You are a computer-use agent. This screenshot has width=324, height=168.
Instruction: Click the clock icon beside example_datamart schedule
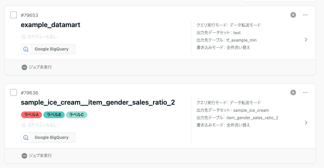pyautogui.click(x=24, y=37)
